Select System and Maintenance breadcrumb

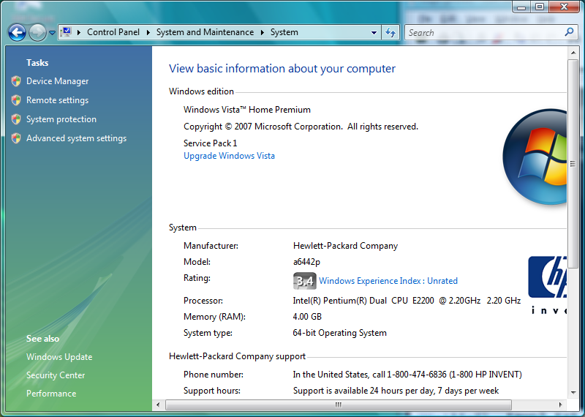205,32
